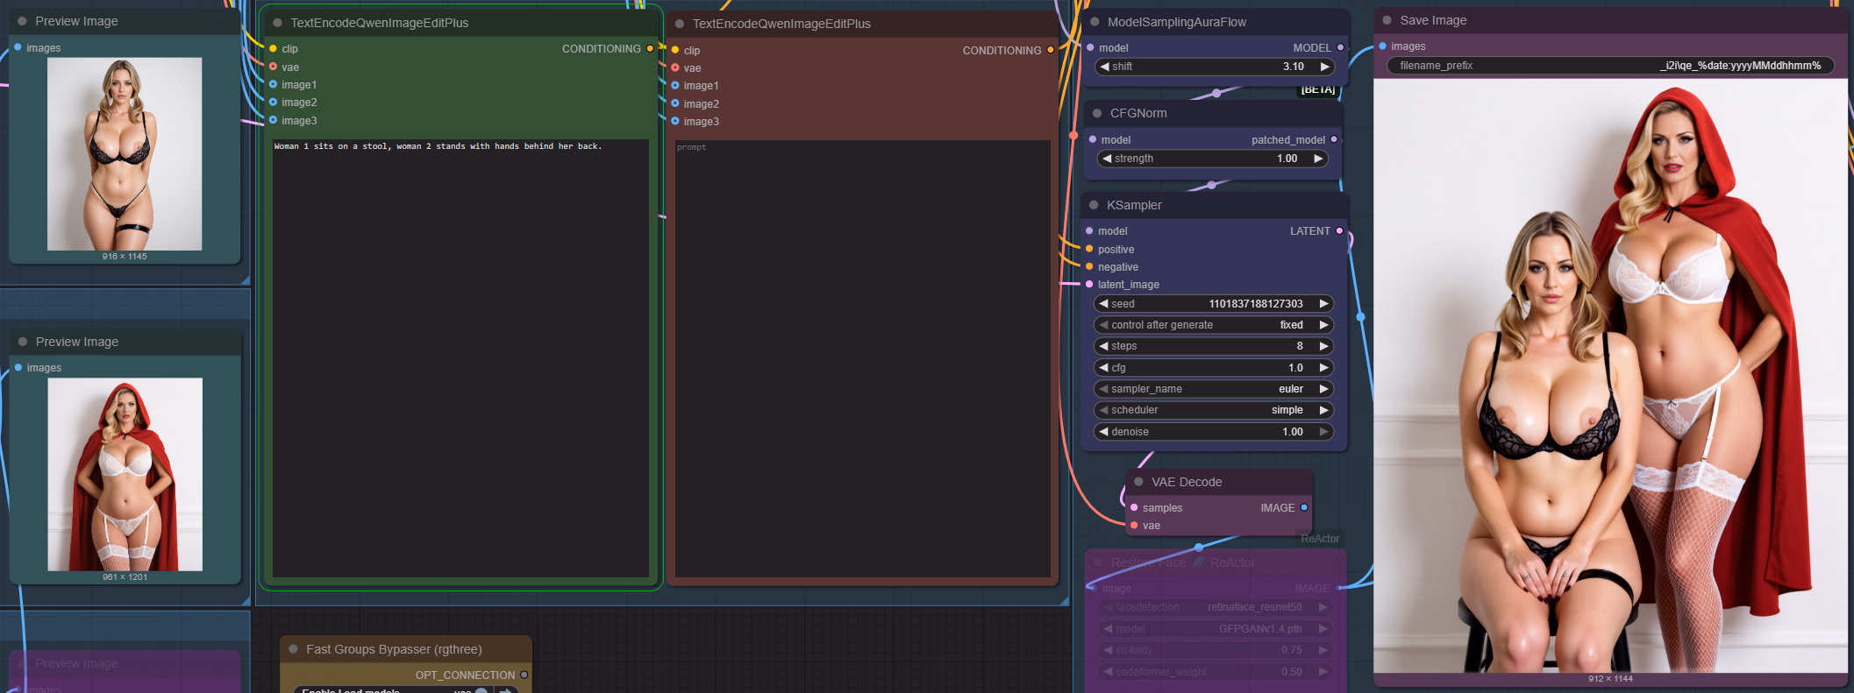
Task: Increase the steps value with right arrow
Action: click(x=1323, y=346)
